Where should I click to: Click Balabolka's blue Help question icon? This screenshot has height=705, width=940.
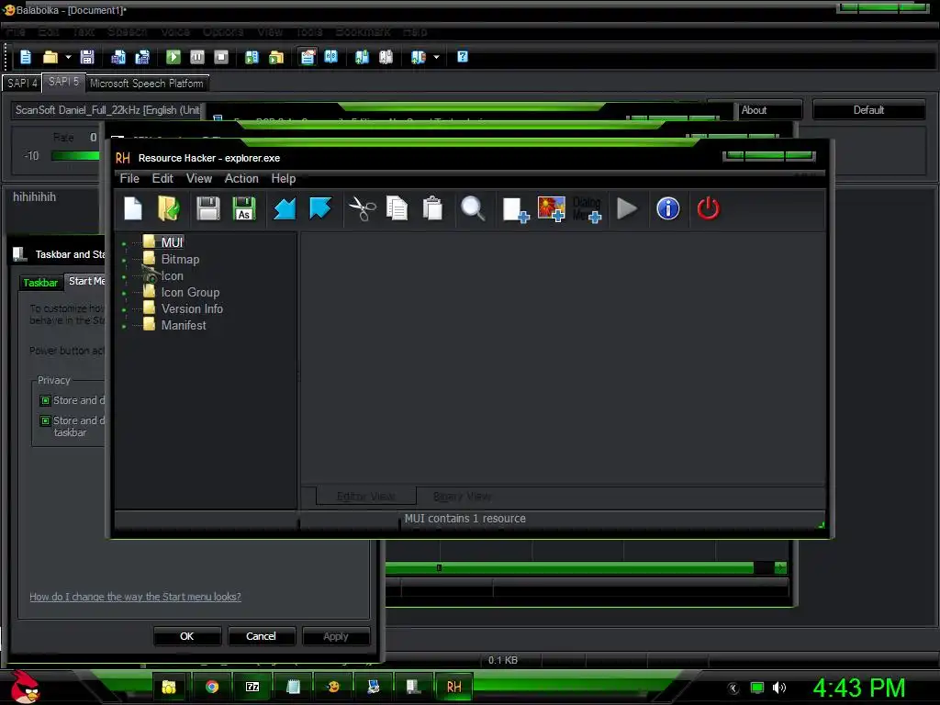click(463, 57)
